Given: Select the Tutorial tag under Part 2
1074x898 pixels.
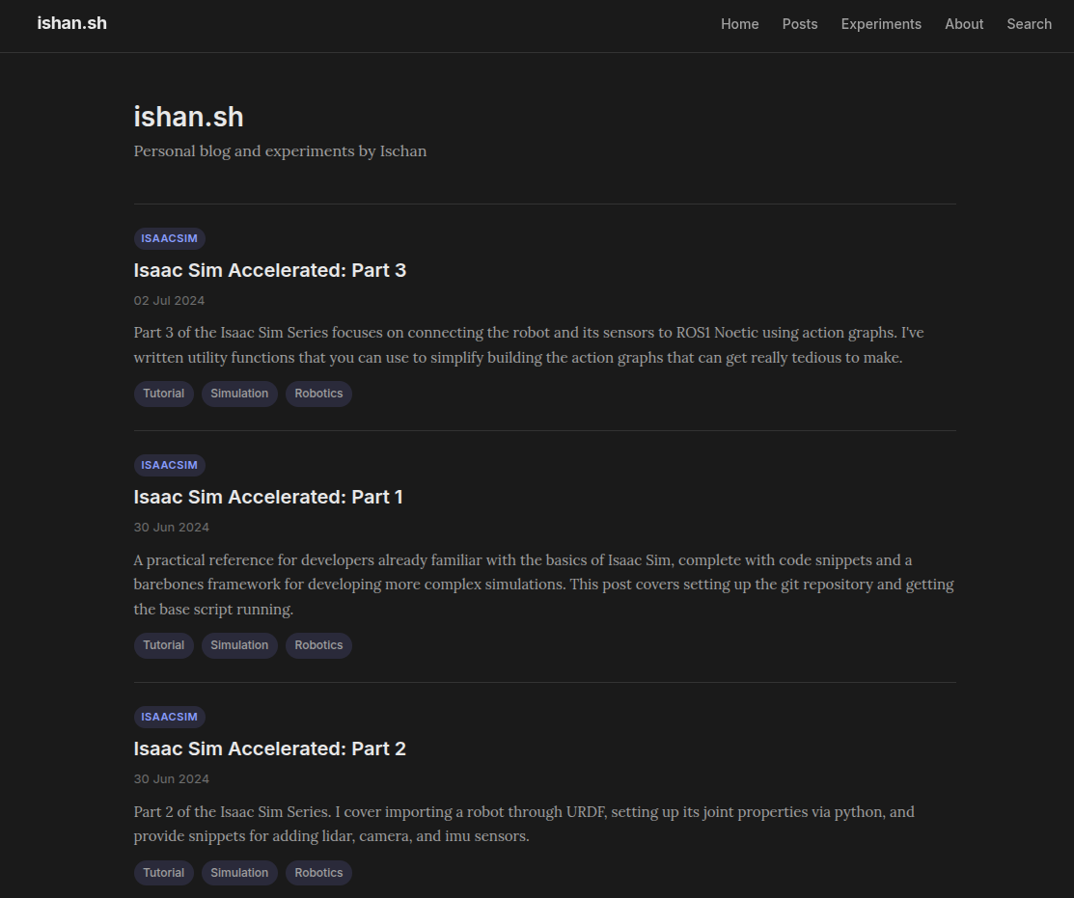Looking at the screenshot, I should 164,873.
